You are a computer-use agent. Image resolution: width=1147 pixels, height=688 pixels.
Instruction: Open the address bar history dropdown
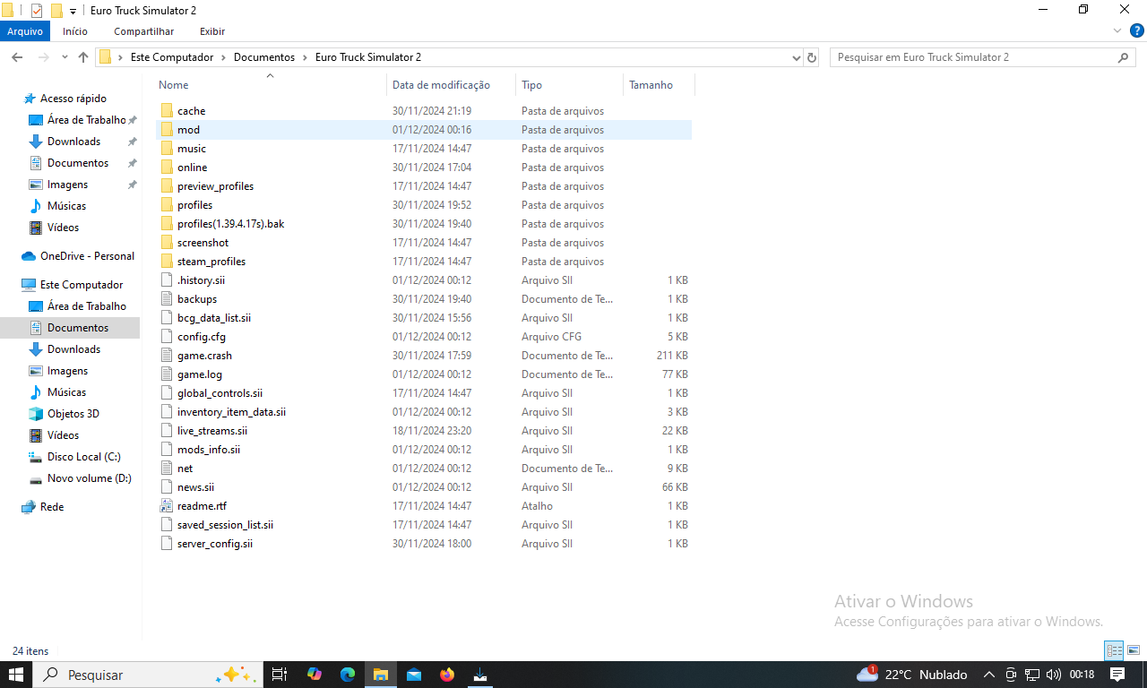[797, 57]
